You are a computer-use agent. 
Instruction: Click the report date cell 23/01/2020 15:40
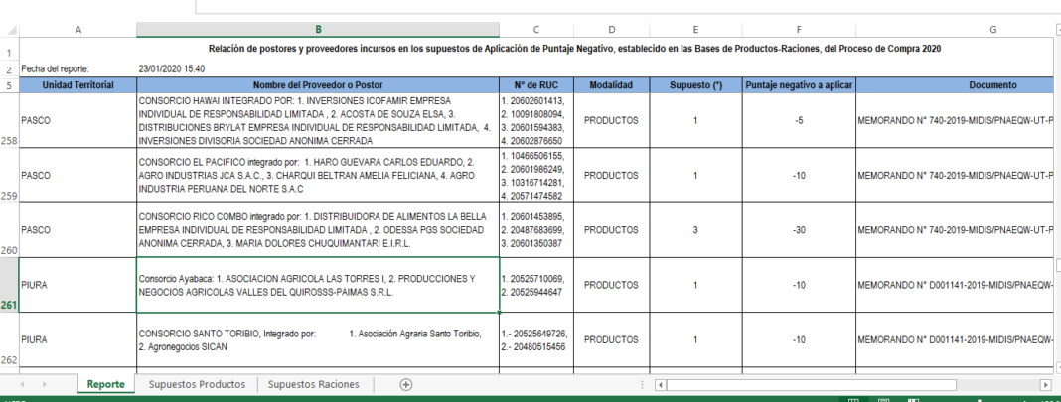pyautogui.click(x=172, y=68)
